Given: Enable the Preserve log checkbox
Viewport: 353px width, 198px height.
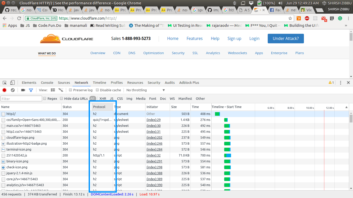Looking at the screenshot, I should 70,90.
